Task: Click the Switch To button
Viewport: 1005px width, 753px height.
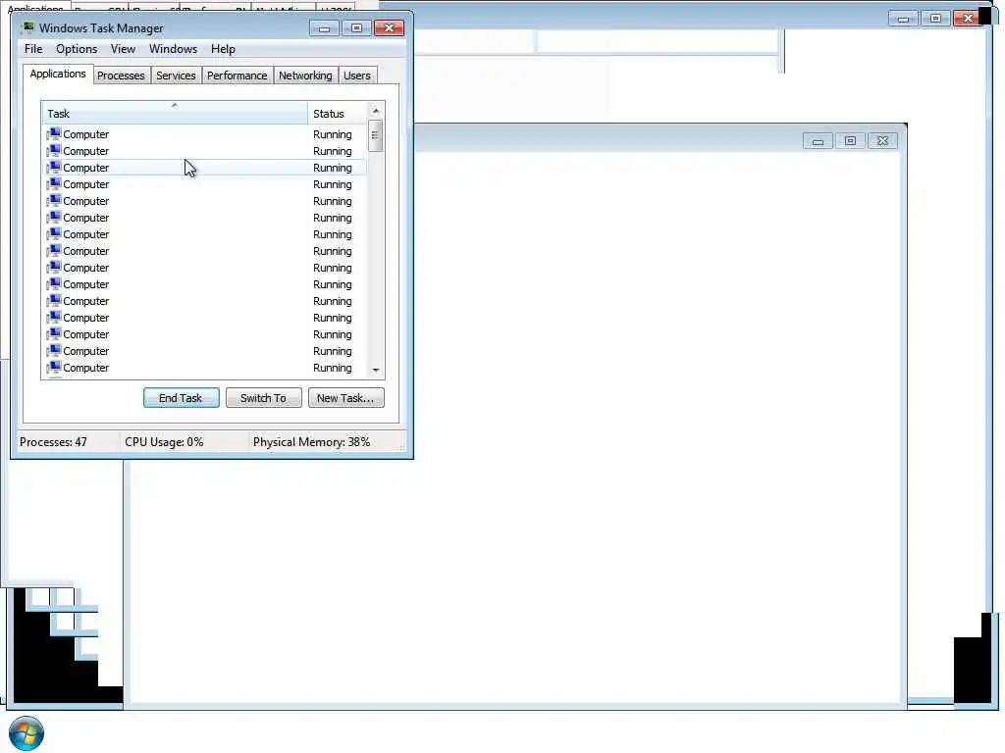Action: point(263,398)
